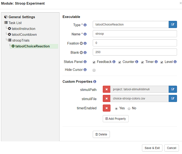Remove the stimuliFile property with red X

click(x=107, y=98)
